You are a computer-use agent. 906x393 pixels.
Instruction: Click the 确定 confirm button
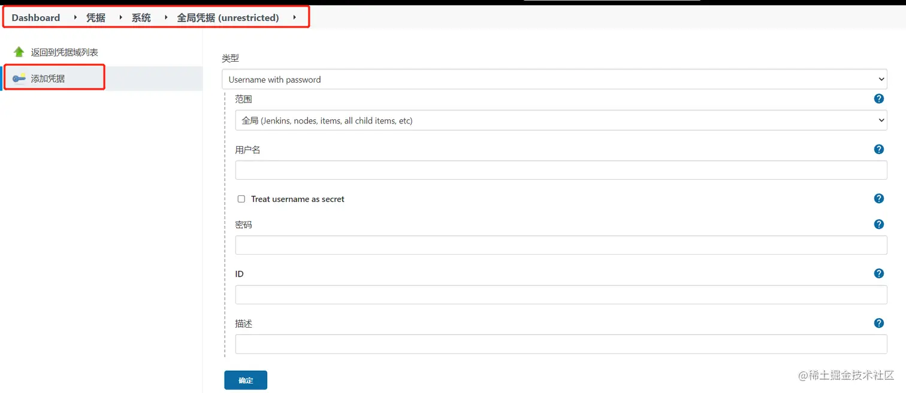[245, 379]
